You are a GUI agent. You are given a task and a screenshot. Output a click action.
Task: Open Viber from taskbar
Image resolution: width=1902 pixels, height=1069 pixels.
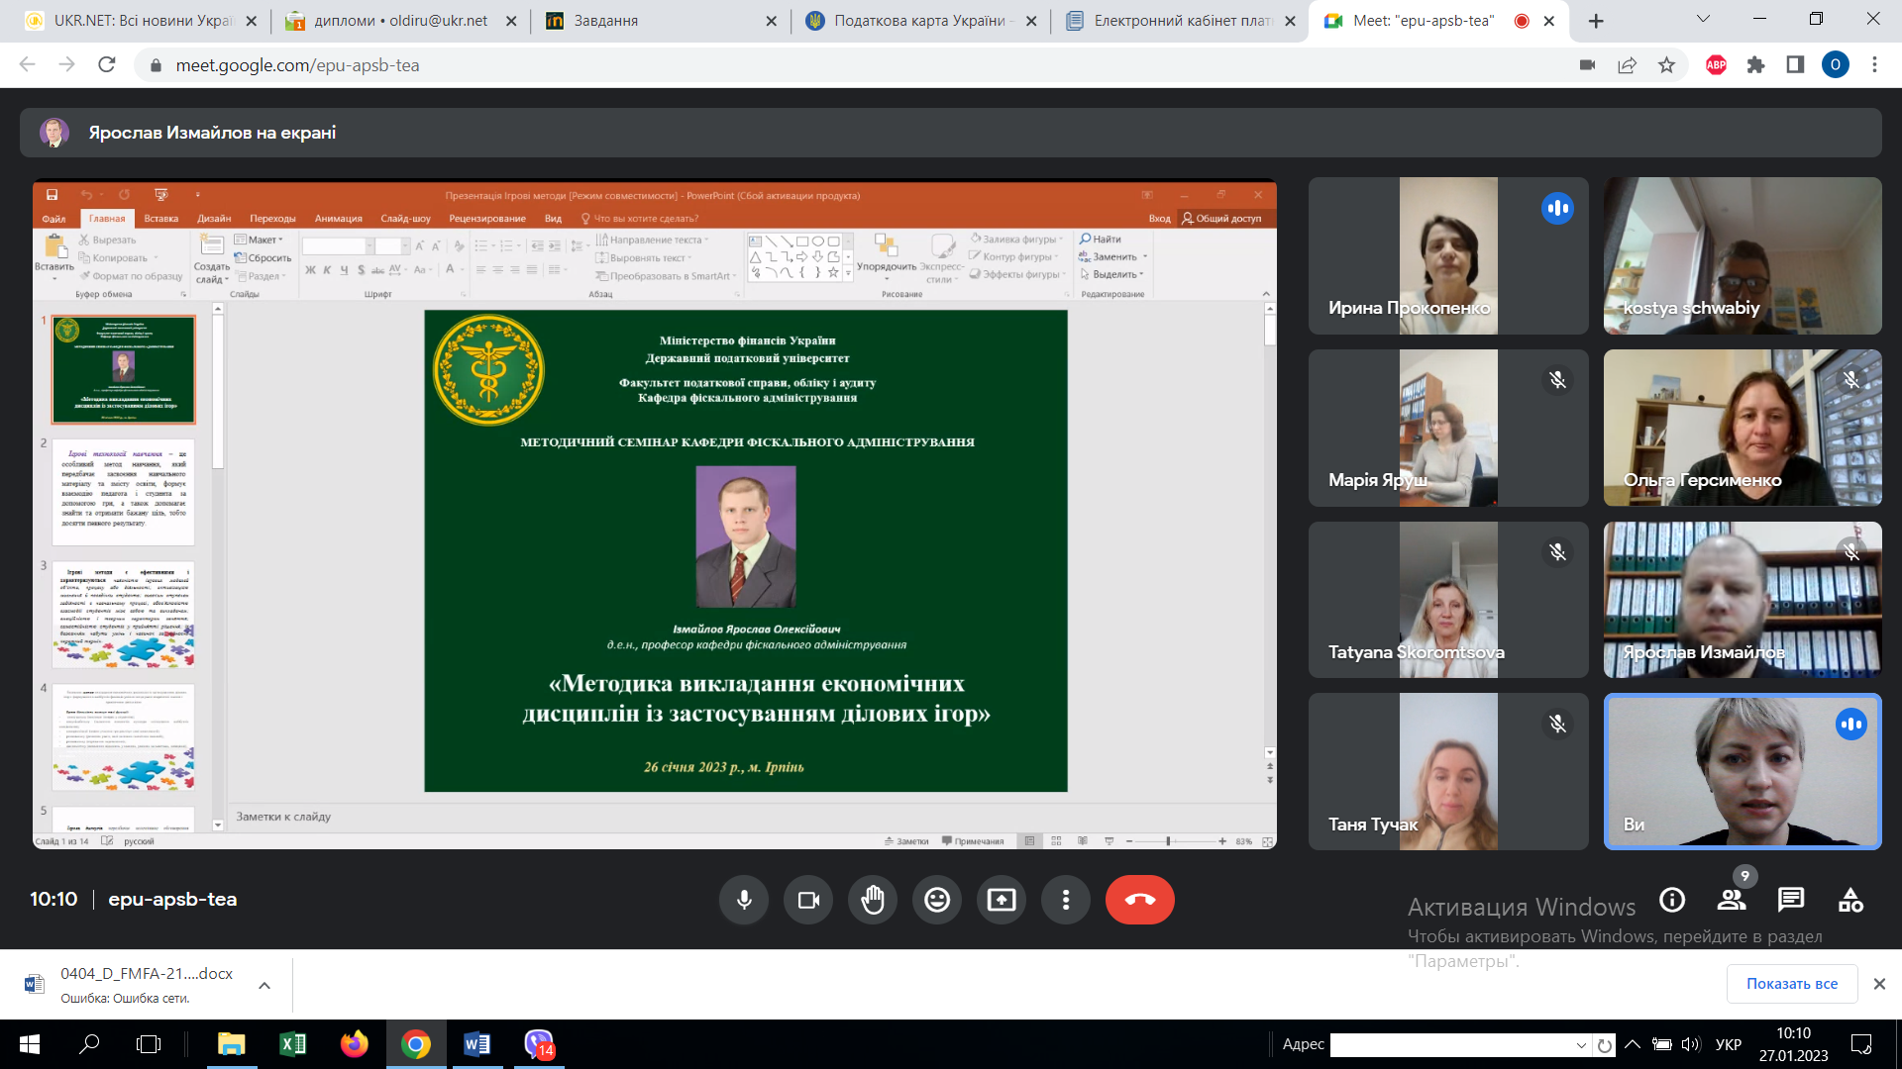pyautogui.click(x=538, y=1044)
